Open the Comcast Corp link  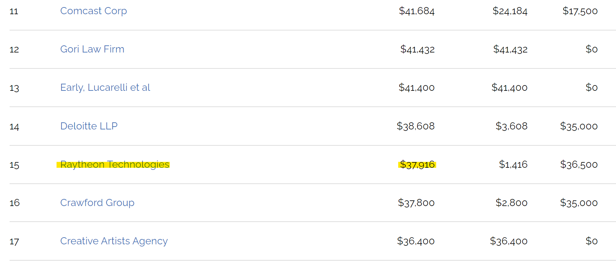click(x=93, y=11)
